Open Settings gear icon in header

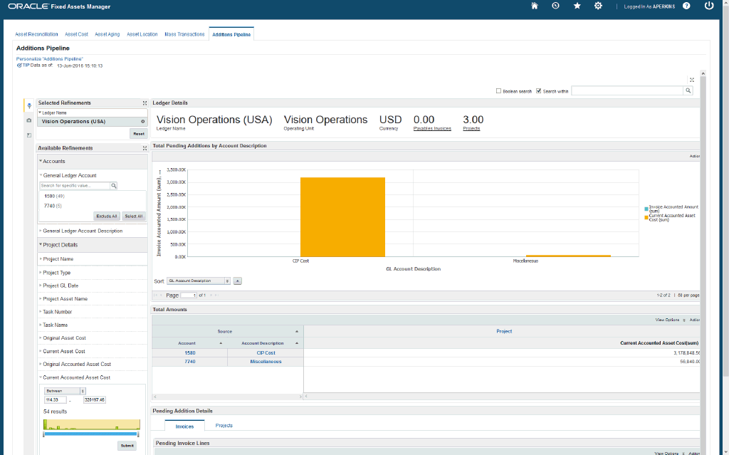pyautogui.click(x=598, y=6)
